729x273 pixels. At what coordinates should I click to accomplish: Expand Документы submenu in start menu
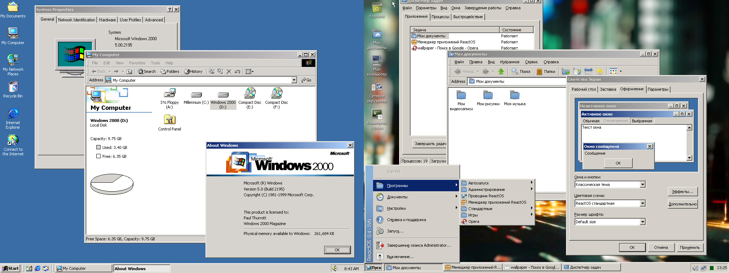click(416, 197)
